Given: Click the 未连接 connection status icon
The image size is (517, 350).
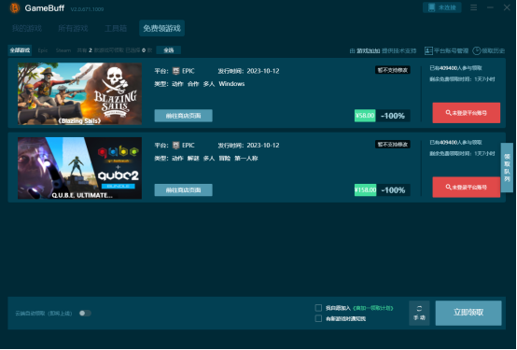Looking at the screenshot, I should click(431, 7).
